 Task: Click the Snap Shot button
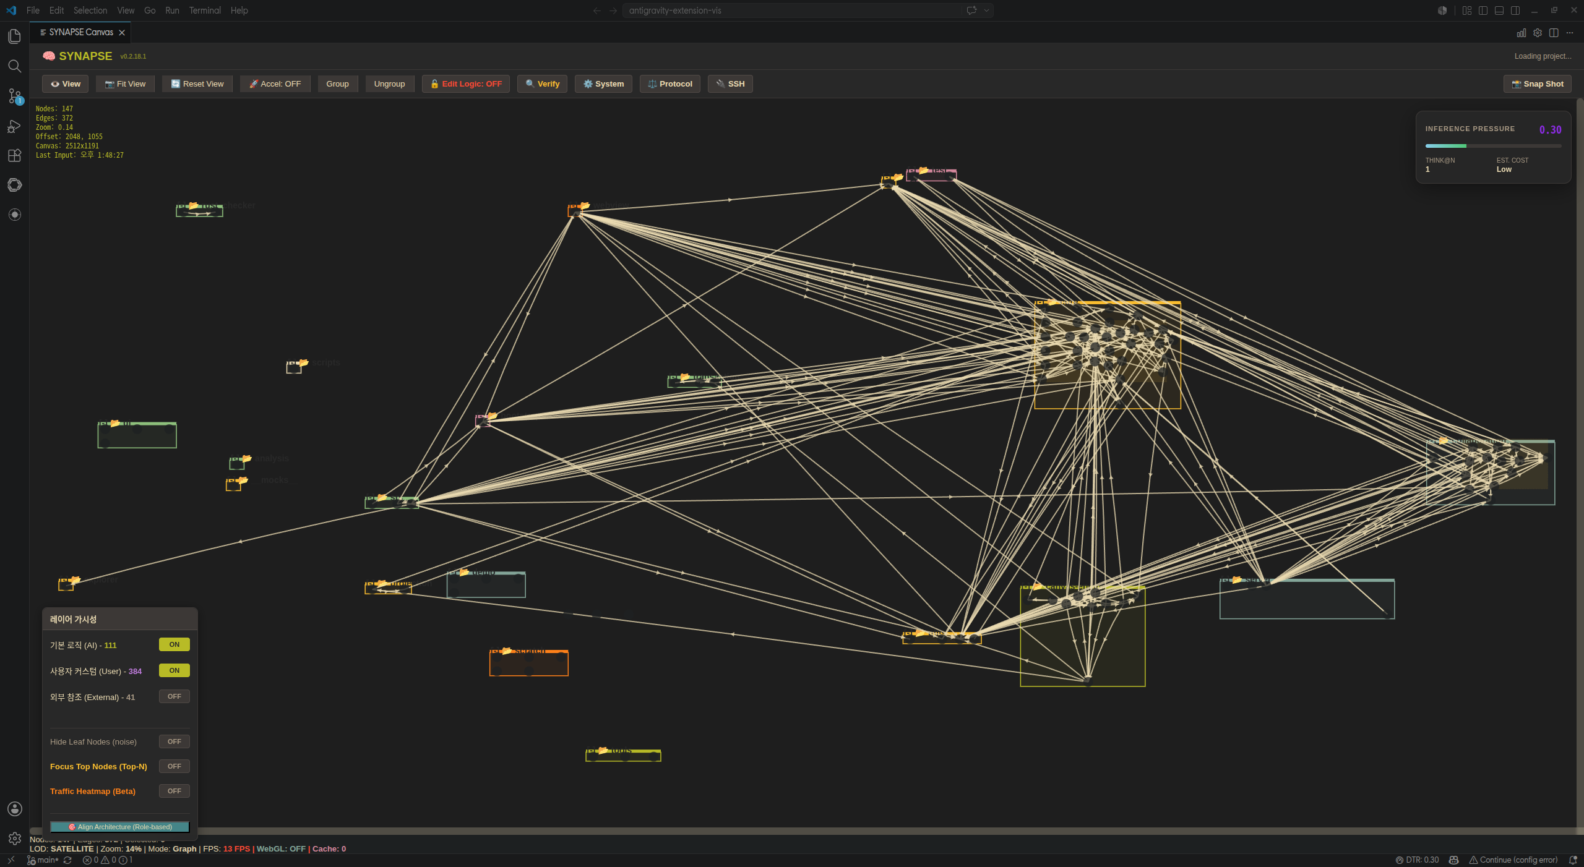coord(1538,84)
